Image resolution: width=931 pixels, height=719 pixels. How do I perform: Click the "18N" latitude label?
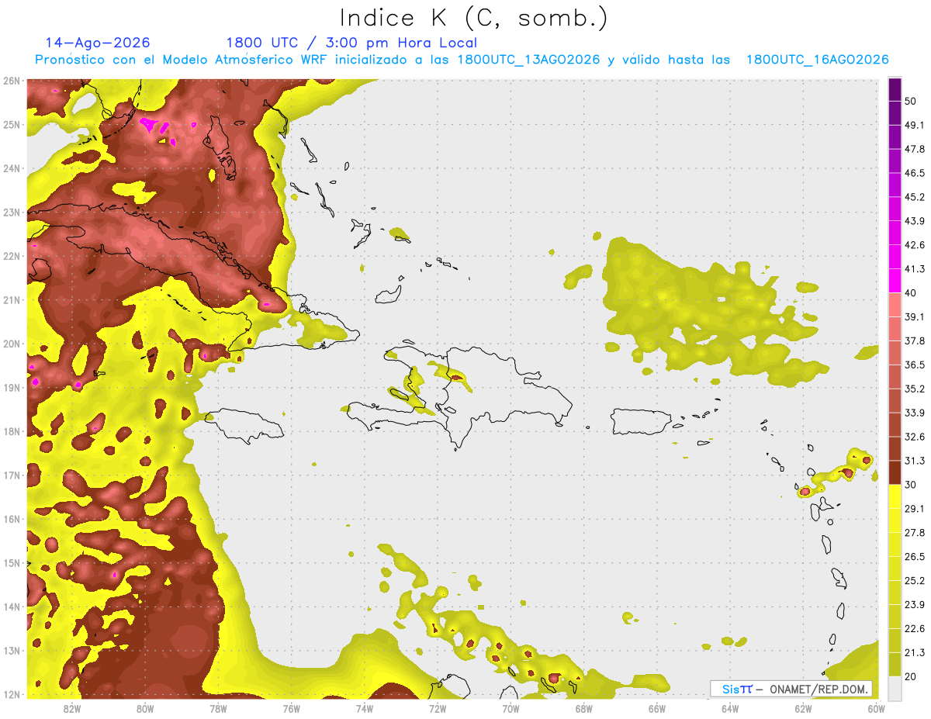click(12, 431)
